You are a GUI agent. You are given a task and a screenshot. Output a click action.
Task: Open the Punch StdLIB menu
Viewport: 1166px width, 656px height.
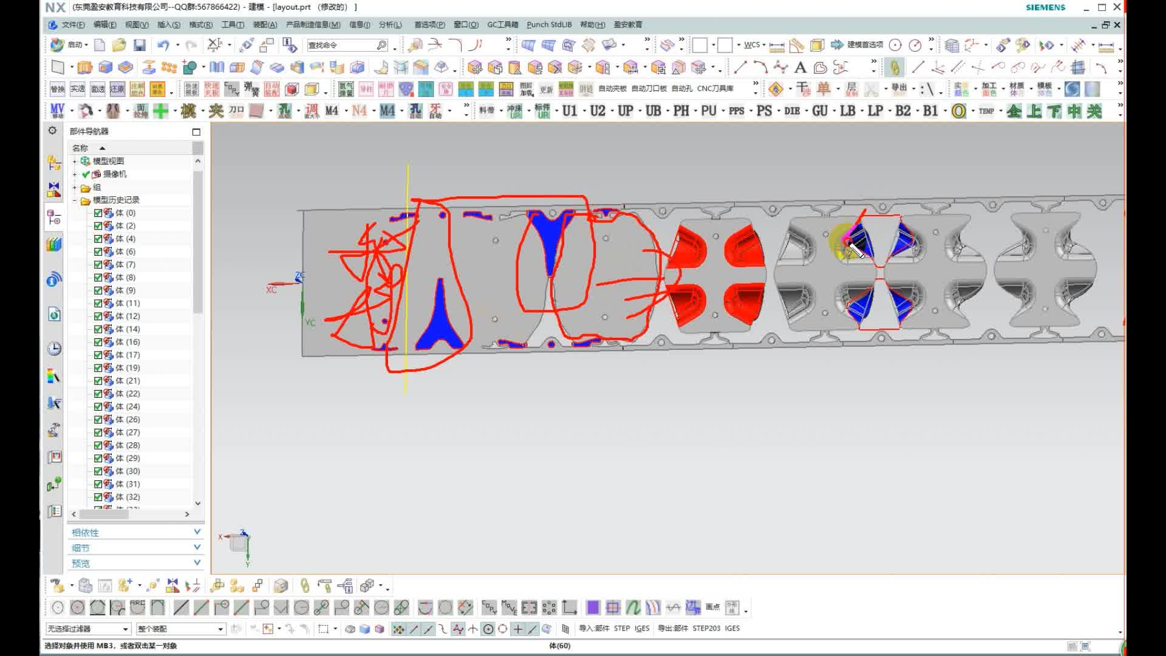coord(548,25)
